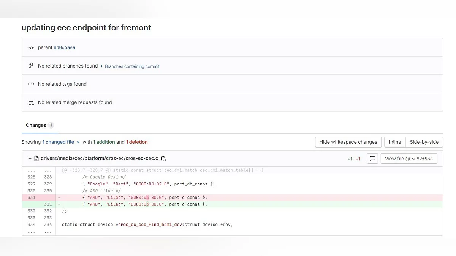Screen dimensions: 456x256
Task: Click the file document icon next to path
Action: [37, 159]
